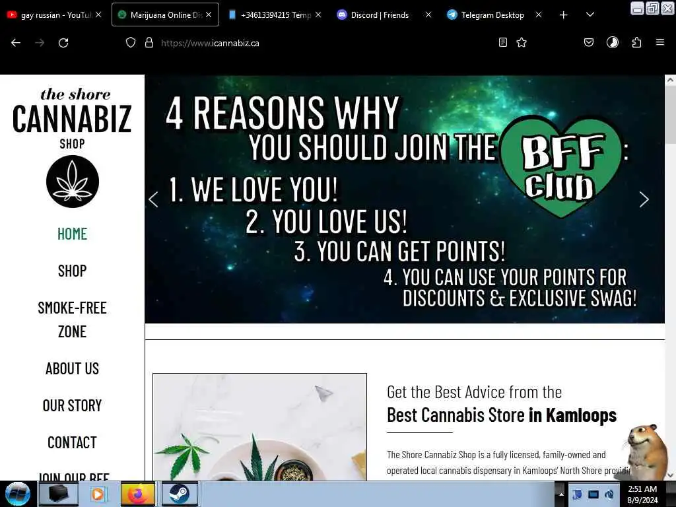Click the cannabis leaves product photo
The image size is (676, 507).
point(259,427)
